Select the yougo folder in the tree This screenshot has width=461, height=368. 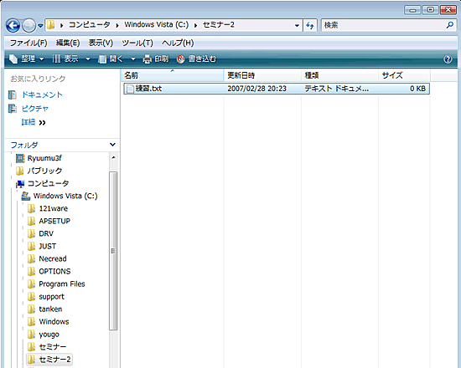pyautogui.click(x=49, y=335)
